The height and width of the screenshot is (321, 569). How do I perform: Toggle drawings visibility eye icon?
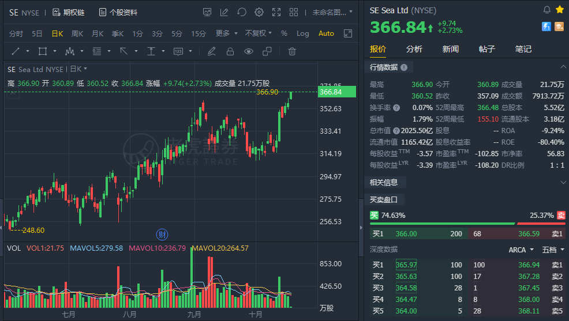[x=249, y=51]
